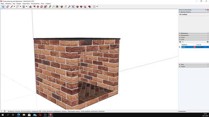Add a new layer with plus icon
Screen dimensions: 209x117
pyautogui.click(x=180, y=42)
